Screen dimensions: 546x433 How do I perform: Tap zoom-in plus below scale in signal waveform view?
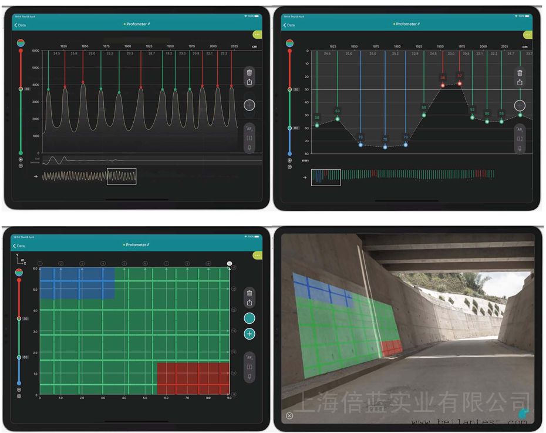point(21,159)
